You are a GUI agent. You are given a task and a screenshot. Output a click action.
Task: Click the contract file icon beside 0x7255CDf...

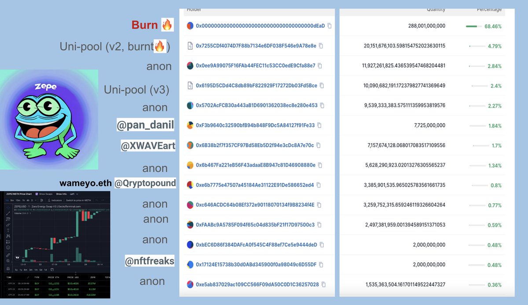point(190,46)
